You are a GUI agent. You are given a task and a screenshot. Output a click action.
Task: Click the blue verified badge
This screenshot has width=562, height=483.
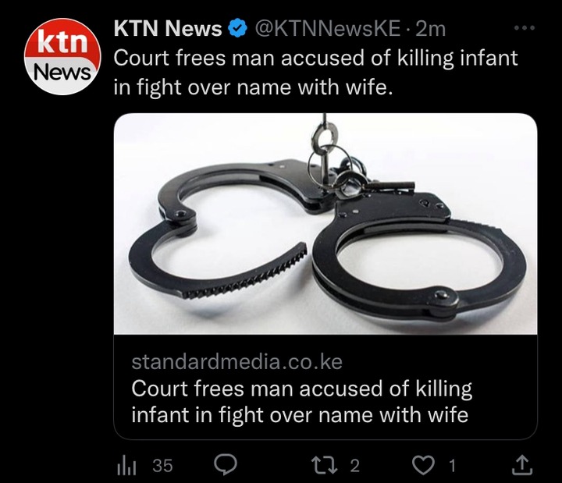pos(238,28)
